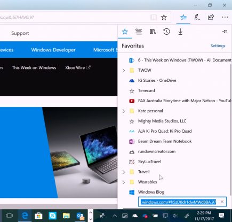Open Reading view icon in address bar
This screenshot has height=222, width=232.
click(154, 17)
